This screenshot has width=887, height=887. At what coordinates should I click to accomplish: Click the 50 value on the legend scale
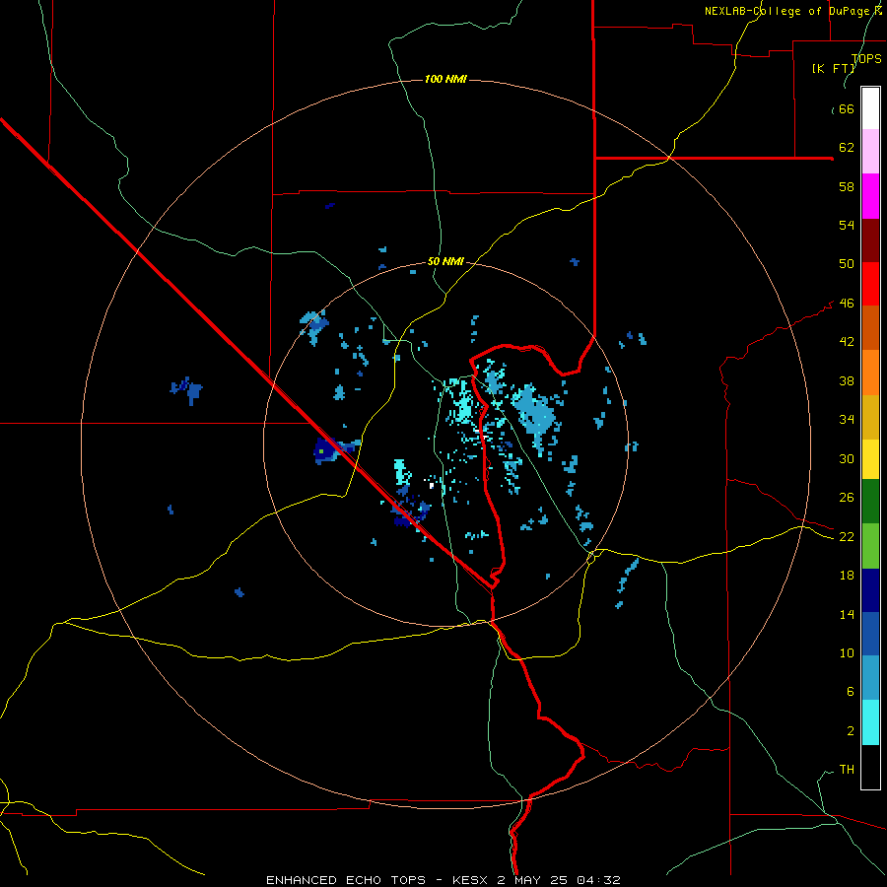847,264
